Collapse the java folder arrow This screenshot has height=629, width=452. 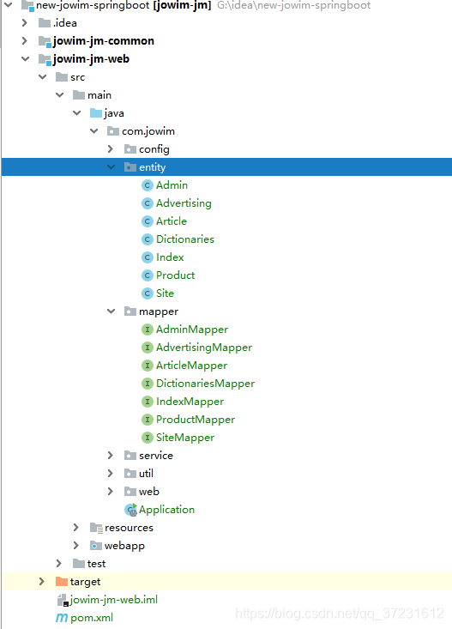pos(77,113)
